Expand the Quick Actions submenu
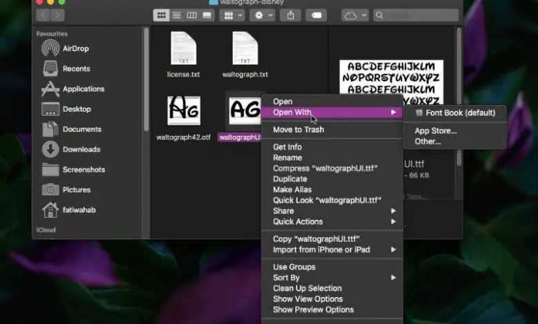Screen dimensions: 538x324 click(332, 221)
